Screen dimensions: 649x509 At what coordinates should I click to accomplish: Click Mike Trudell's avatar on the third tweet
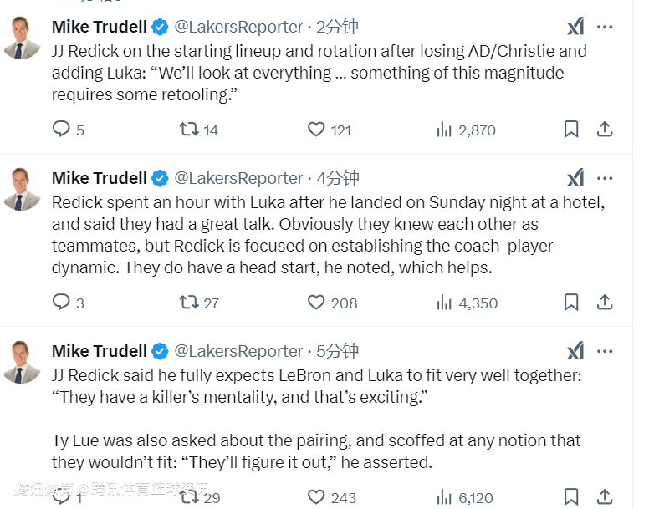22,362
